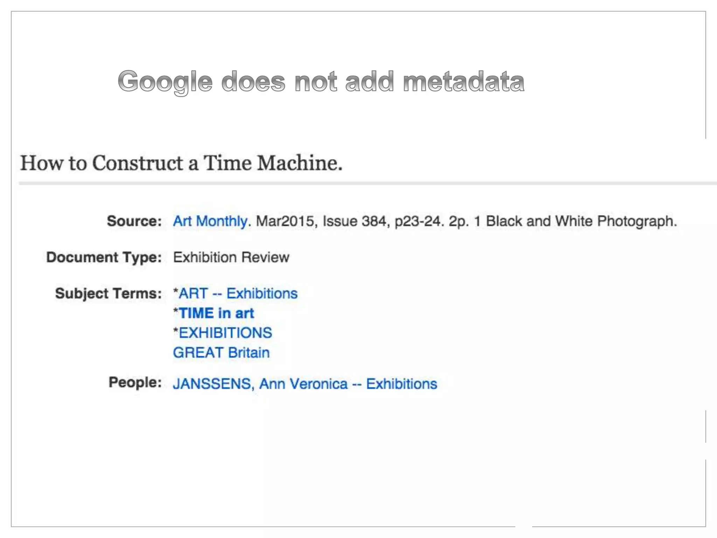Viewport: 717px width, 538px height.
Task: Click the asterisk before ART -- Exhibitions
Action: click(176, 291)
